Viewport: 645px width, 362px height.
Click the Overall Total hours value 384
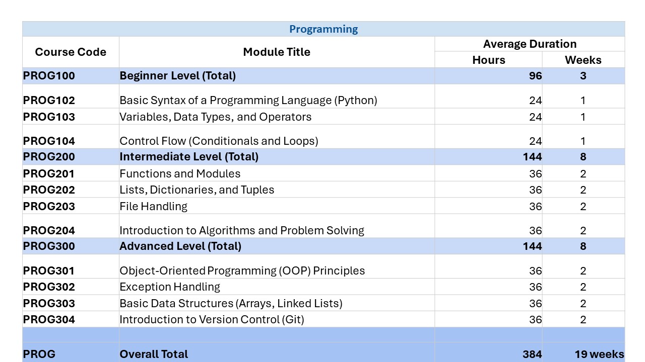[532, 354]
